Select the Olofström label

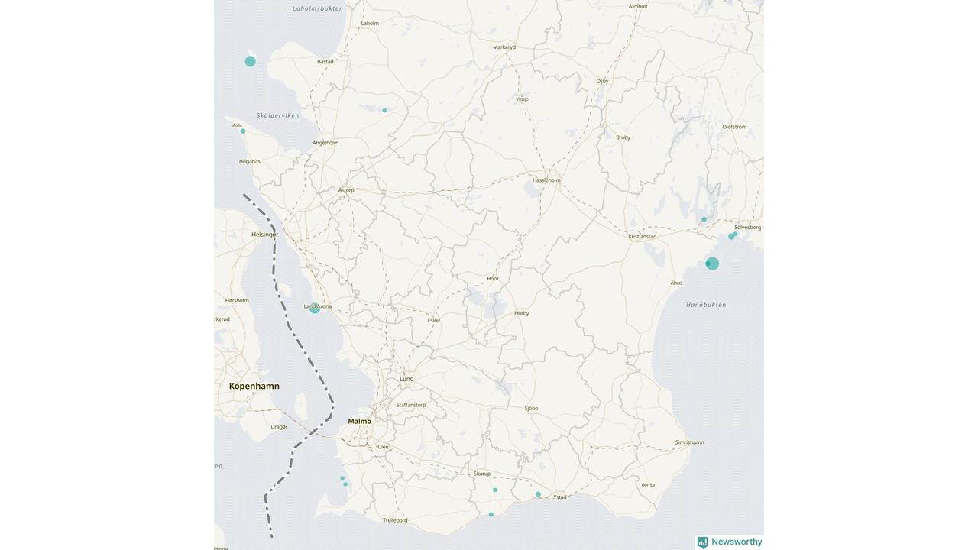pos(734,127)
